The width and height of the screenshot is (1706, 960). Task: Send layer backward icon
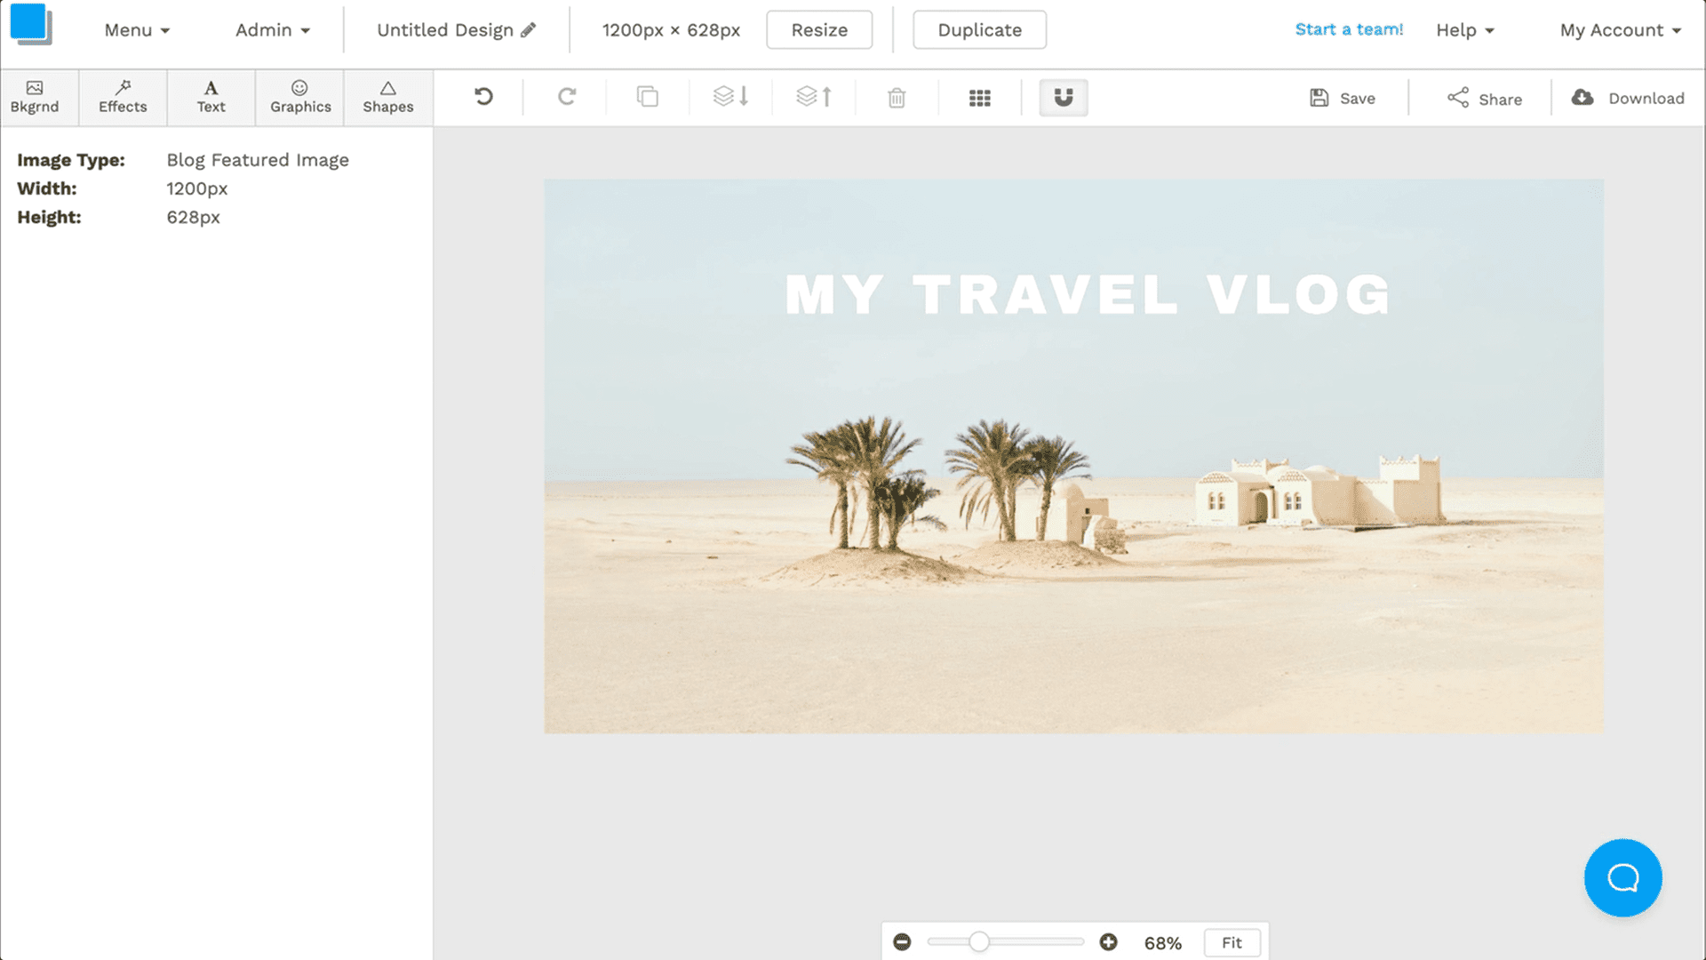(x=730, y=97)
